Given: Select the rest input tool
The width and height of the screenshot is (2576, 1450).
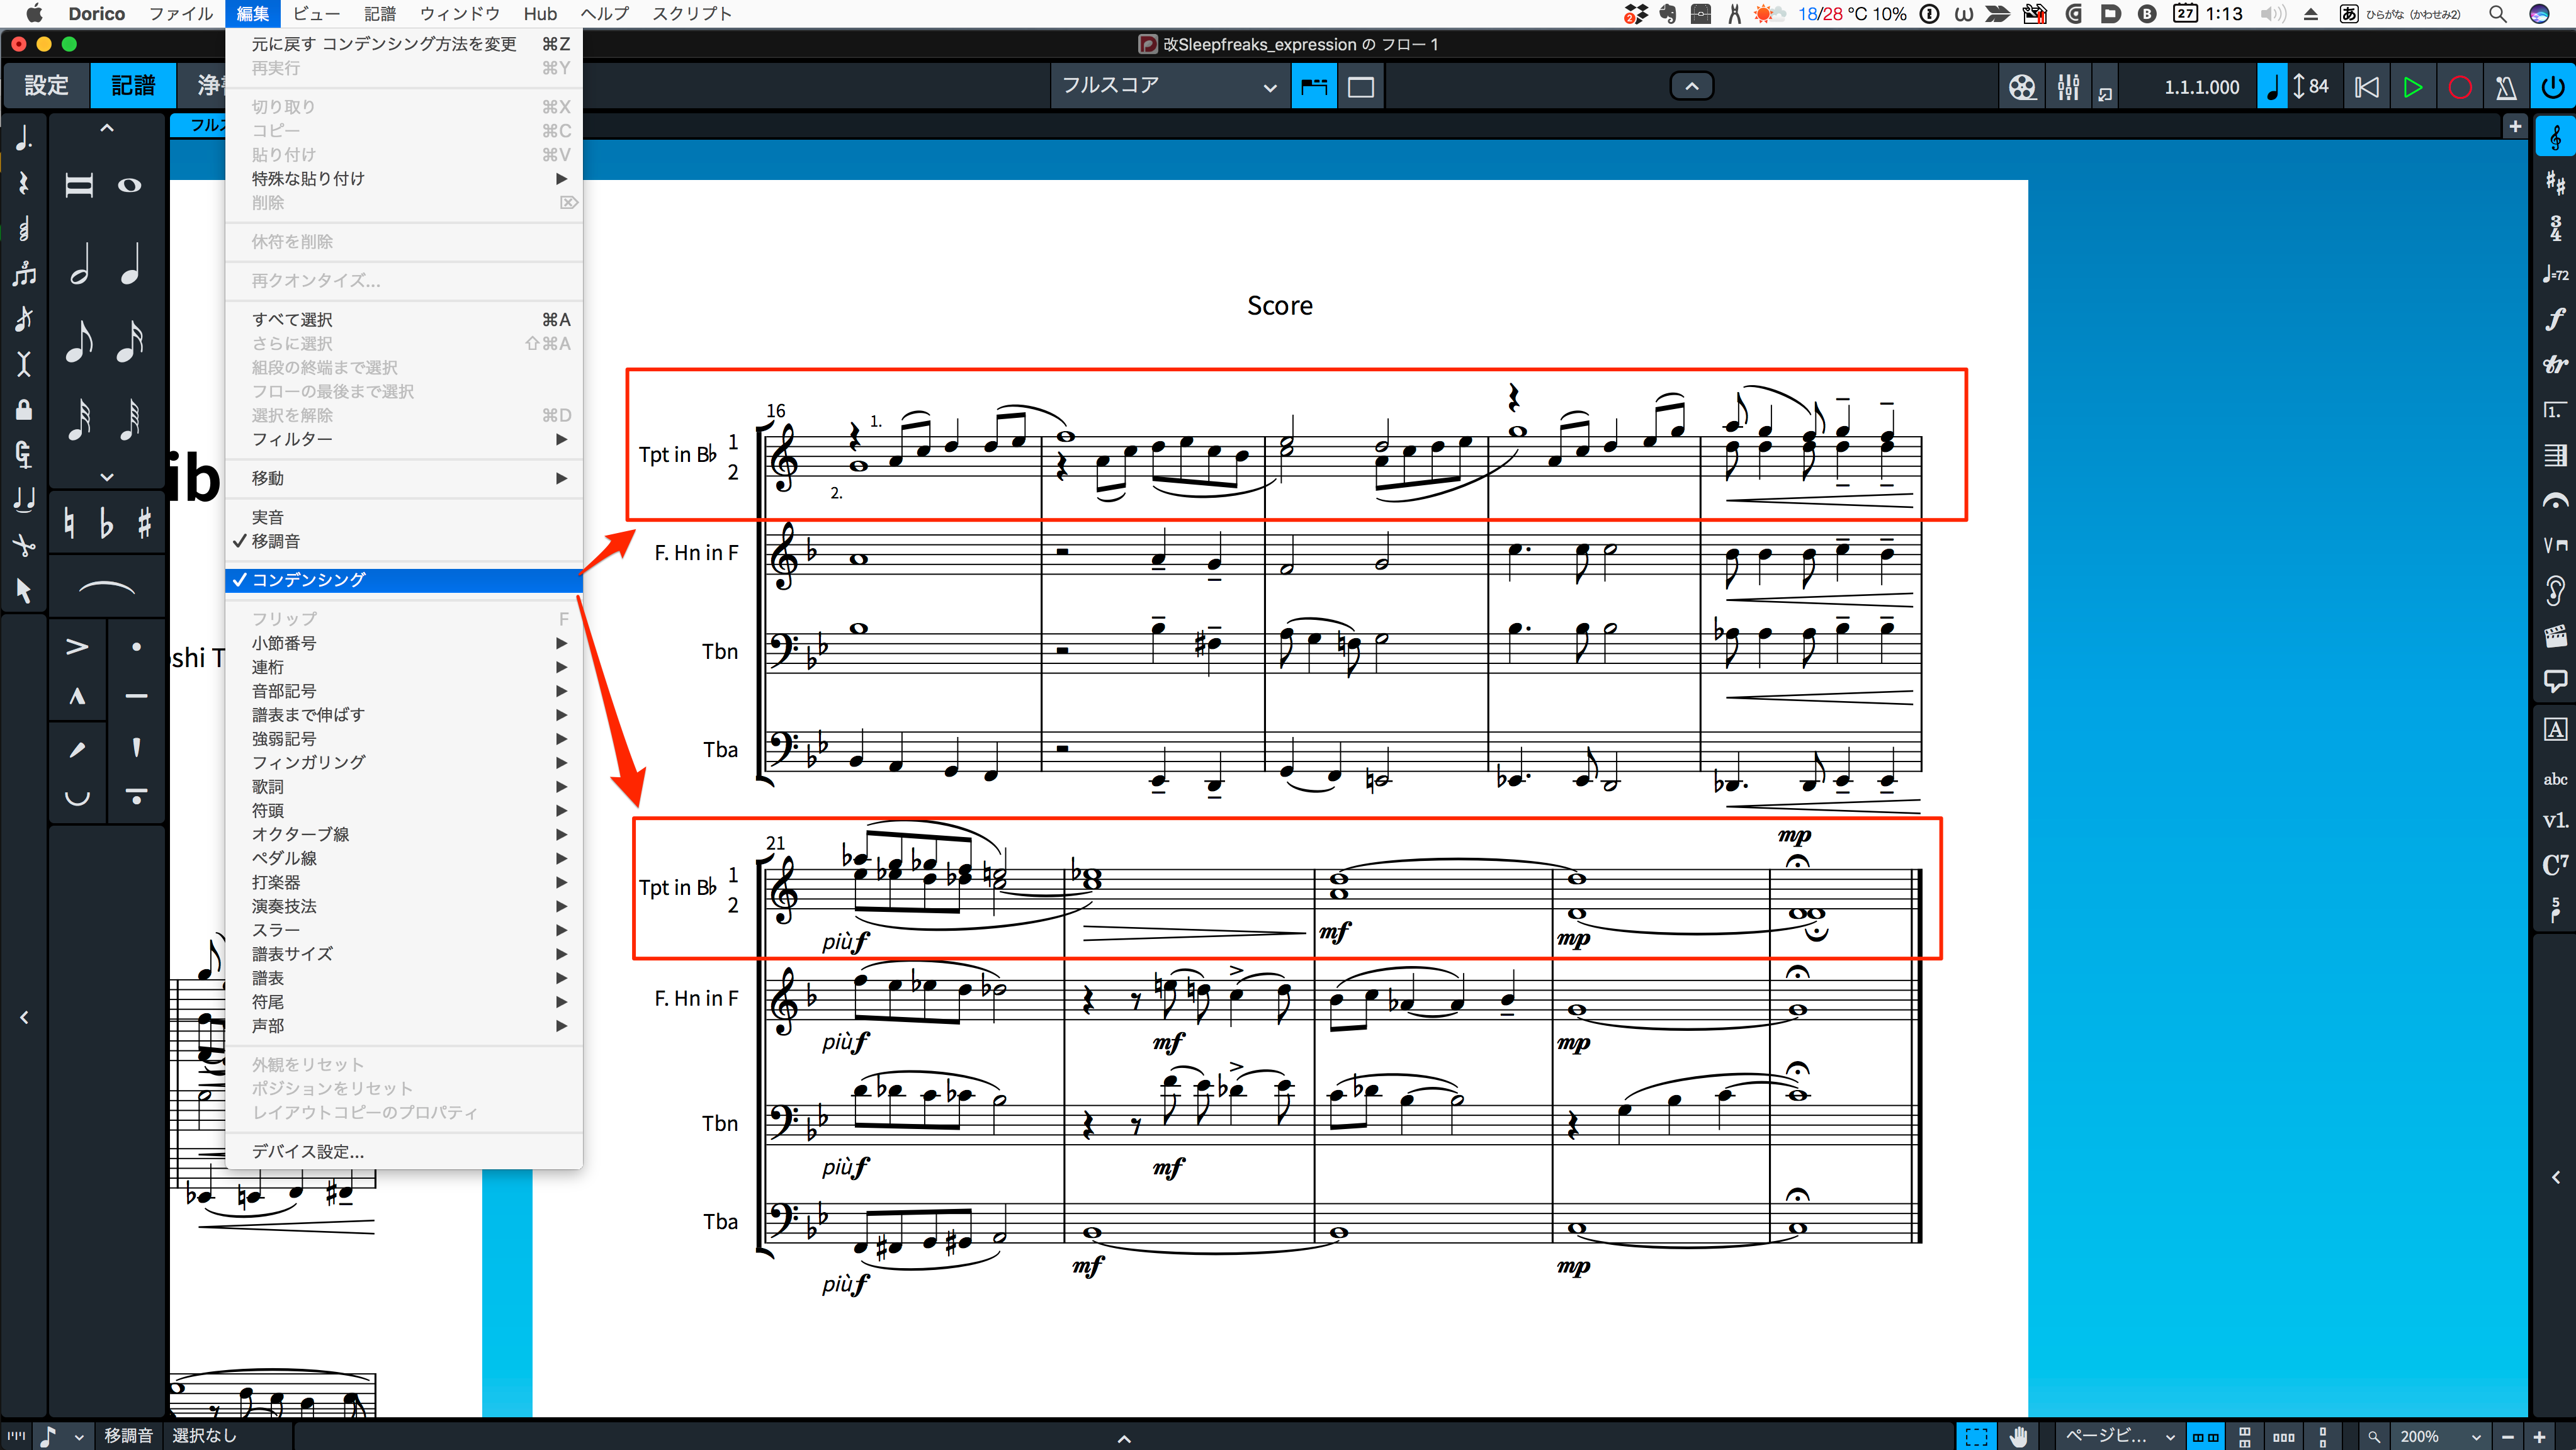Looking at the screenshot, I should 23,183.
